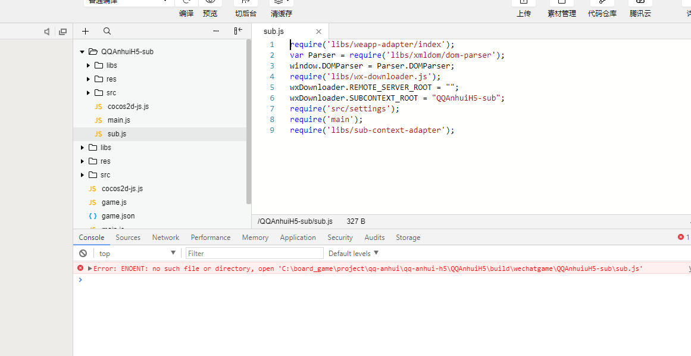This screenshot has height=356, width=691.
Task: Mute the simulator sound with speaker icon
Action: 46,32
